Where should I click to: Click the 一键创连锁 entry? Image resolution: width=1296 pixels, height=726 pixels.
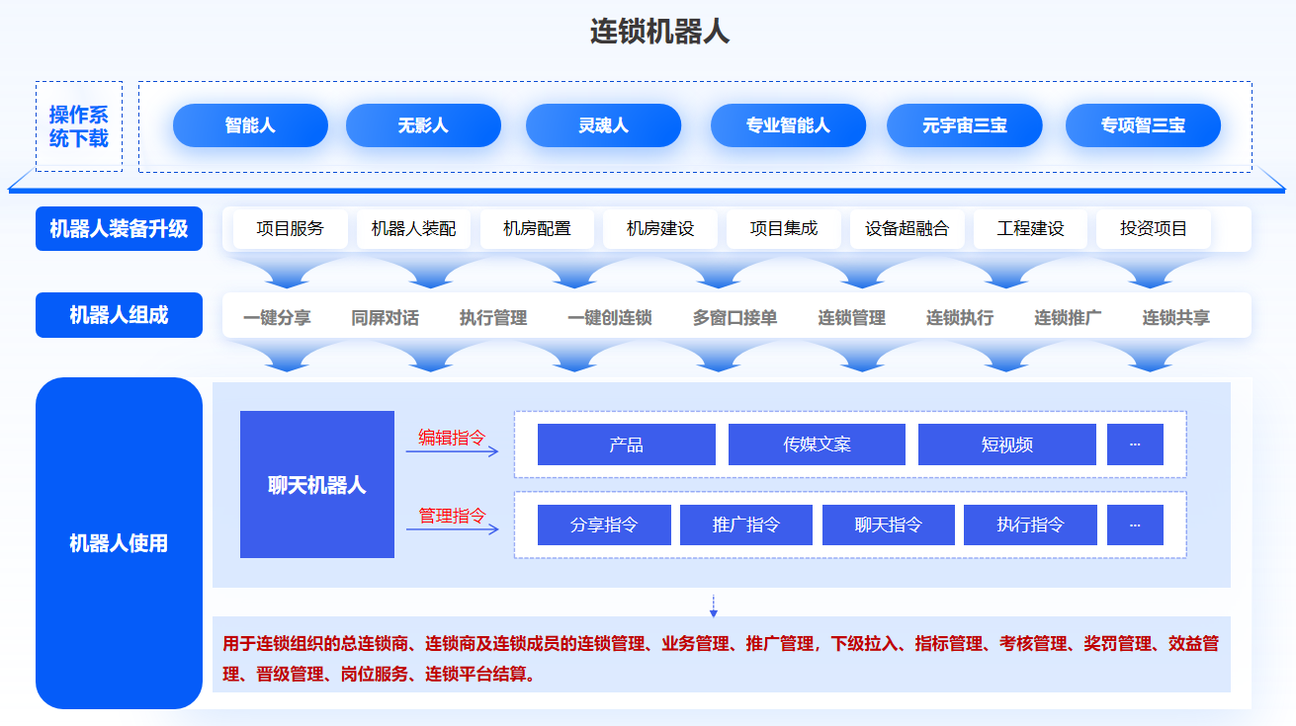pos(610,318)
